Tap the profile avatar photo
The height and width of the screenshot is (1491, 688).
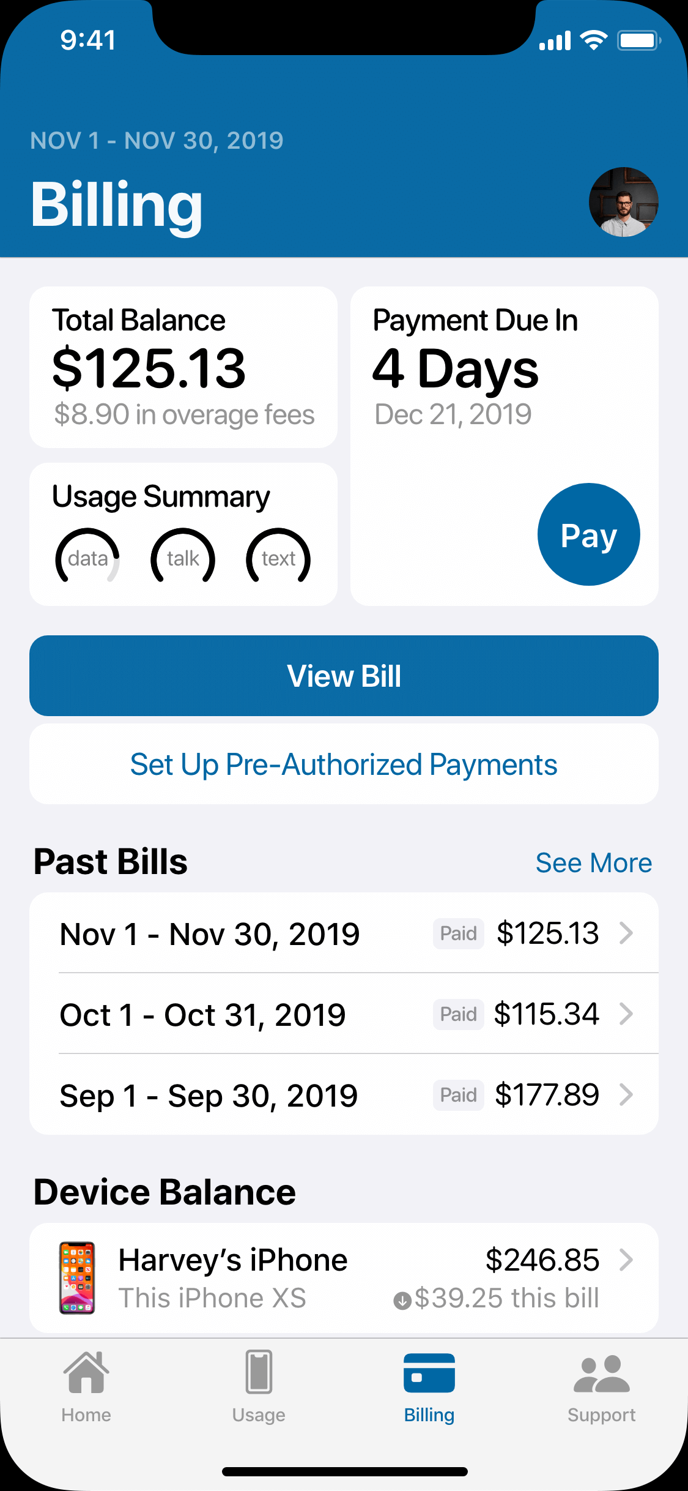(623, 202)
